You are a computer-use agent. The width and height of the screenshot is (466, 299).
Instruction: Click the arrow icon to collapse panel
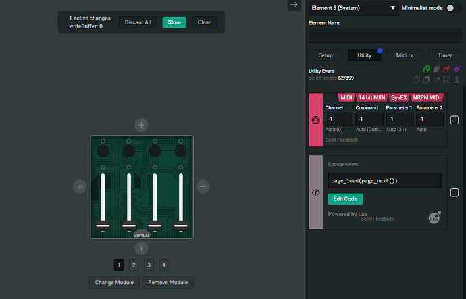294,5
